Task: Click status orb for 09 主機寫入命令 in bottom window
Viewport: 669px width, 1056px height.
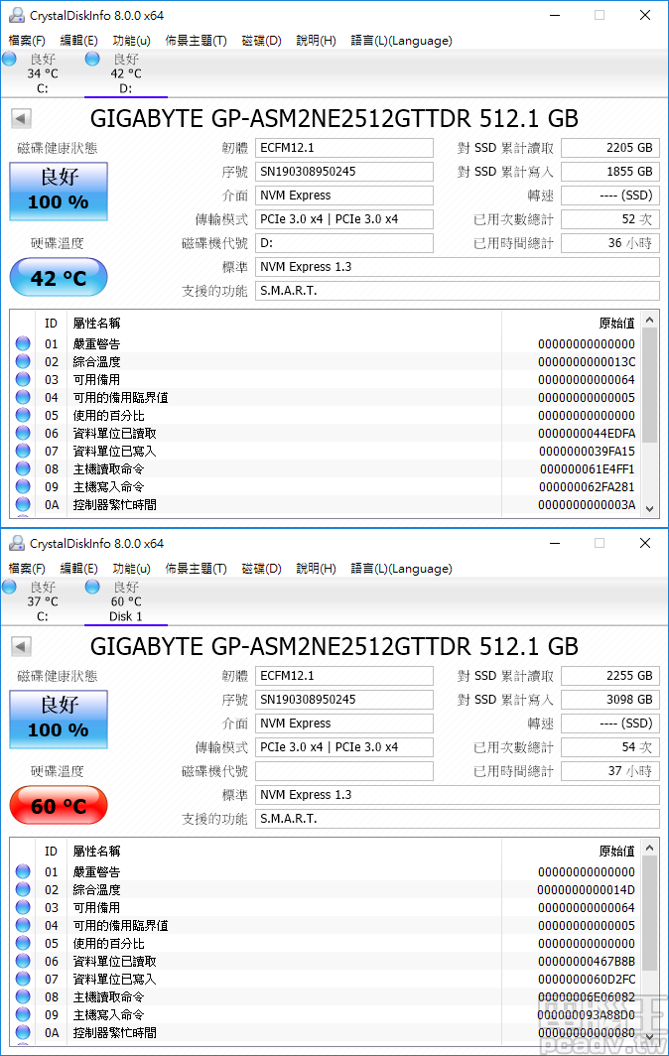Action: click(x=23, y=1014)
